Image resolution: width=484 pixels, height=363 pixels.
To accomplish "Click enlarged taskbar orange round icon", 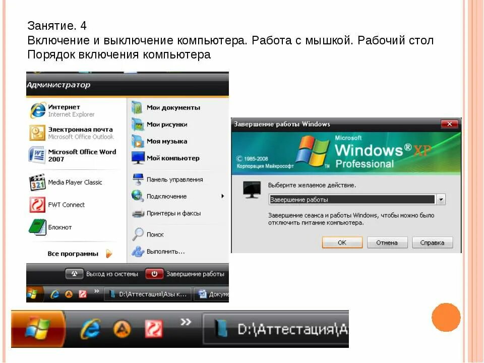I will point(122,329).
